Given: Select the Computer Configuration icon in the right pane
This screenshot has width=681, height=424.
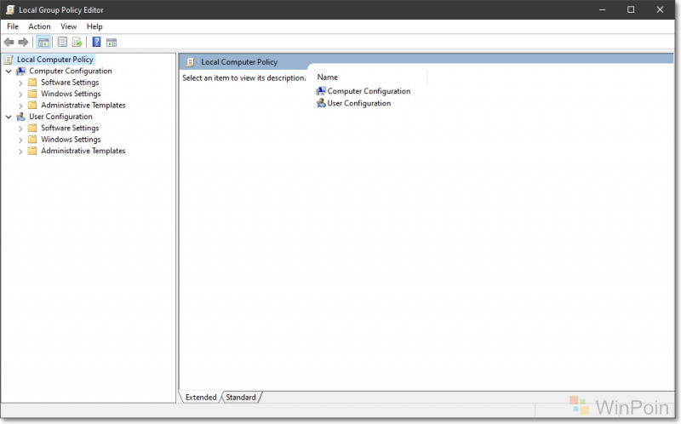Looking at the screenshot, I should pos(321,91).
